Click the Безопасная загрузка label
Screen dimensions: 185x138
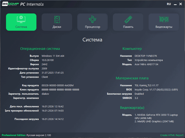point(119,94)
